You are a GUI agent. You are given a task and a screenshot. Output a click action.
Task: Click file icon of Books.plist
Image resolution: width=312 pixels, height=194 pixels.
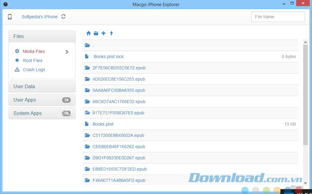[x=87, y=124]
